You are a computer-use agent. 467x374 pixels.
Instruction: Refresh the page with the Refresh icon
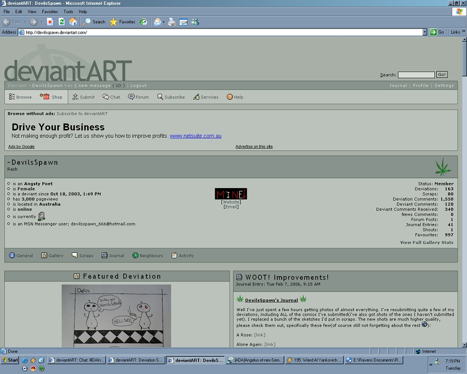tap(62, 22)
